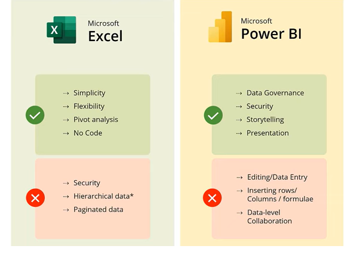Select the Pivot analysis text
The height and width of the screenshot is (258, 354).
tap(96, 120)
